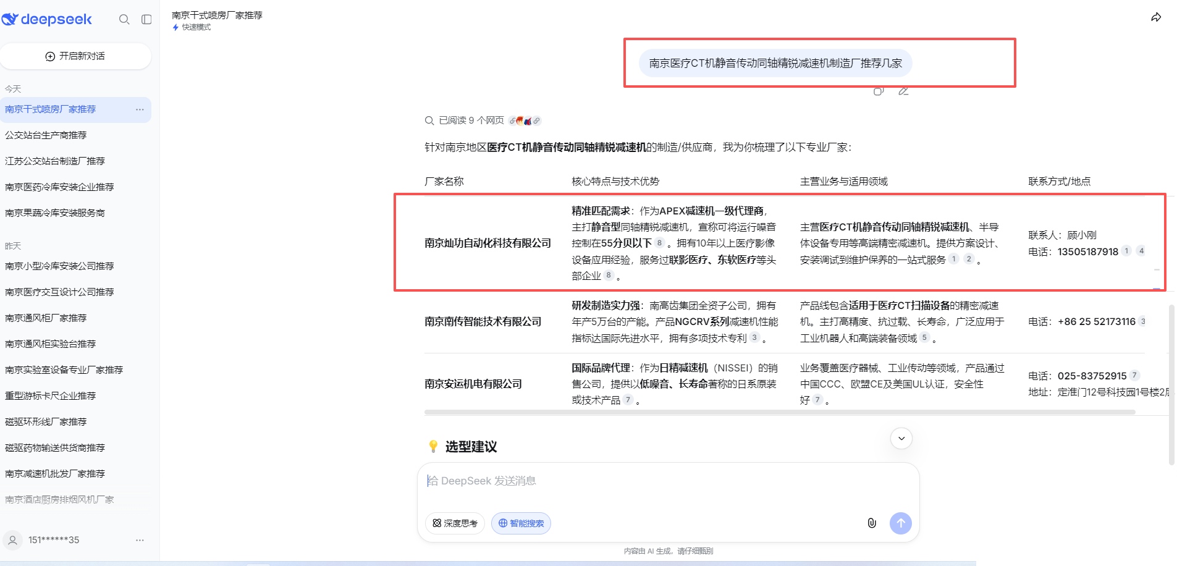Screen dimensions: 1177x566
Task: Open citation 8 after 部企业
Action: (x=609, y=276)
